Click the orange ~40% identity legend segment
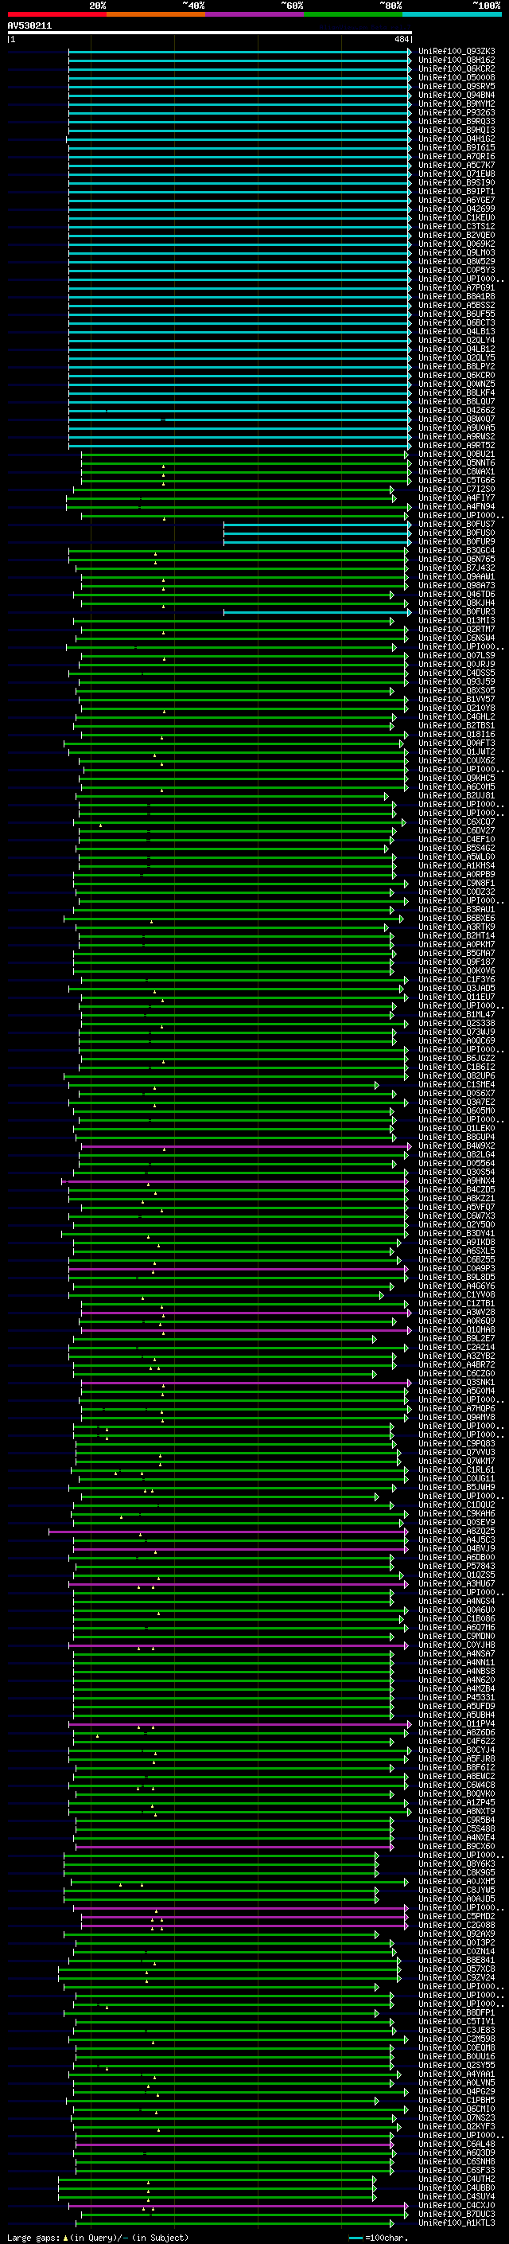509x2244 pixels. point(156,14)
